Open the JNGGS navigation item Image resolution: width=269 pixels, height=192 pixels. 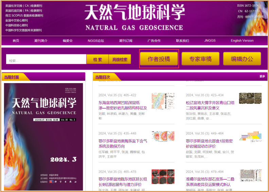coord(210,41)
